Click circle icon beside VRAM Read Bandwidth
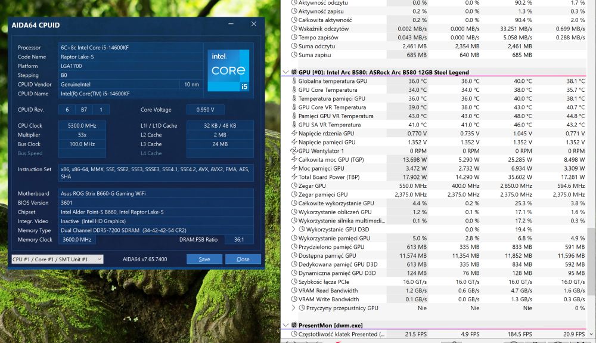The height and width of the screenshot is (343, 596). (294, 291)
